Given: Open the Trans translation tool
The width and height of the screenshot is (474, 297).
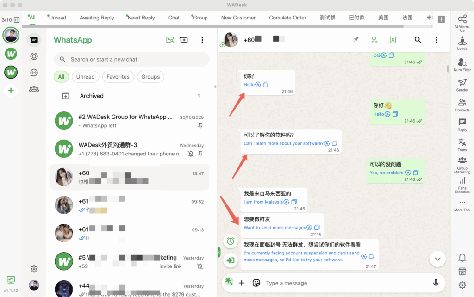Looking at the screenshot, I should tap(462, 145).
